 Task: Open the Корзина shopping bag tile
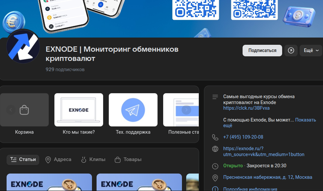pos(24,110)
